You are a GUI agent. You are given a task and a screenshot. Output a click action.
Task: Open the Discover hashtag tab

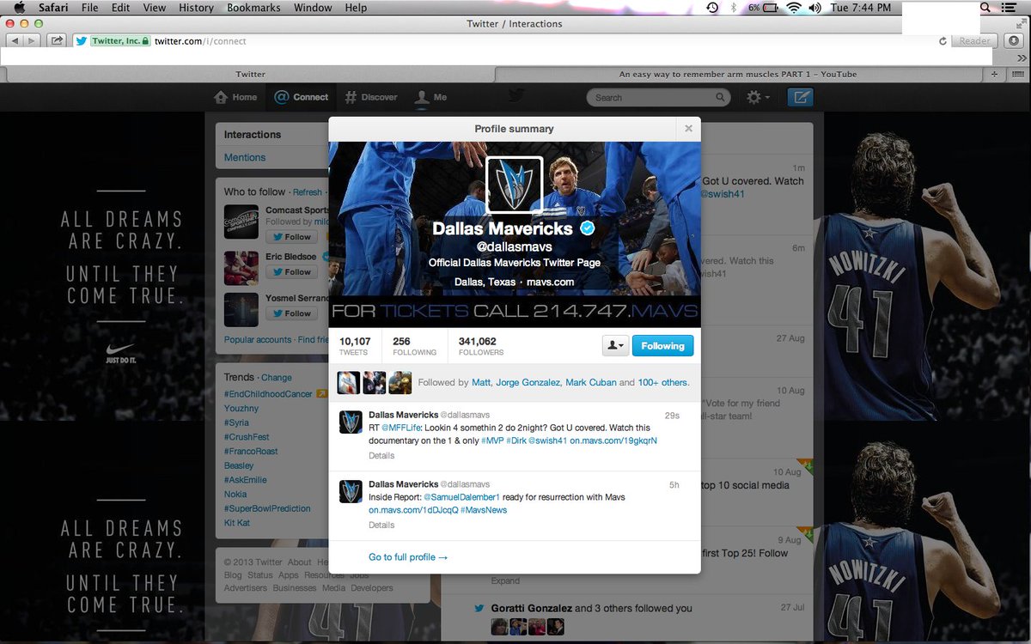click(371, 97)
